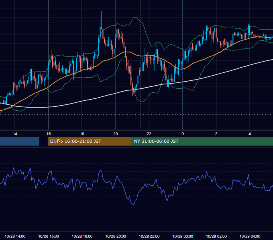Click the lowest trough of the blue oscillator line
Screen dimensions: 273x240
tap(134, 205)
